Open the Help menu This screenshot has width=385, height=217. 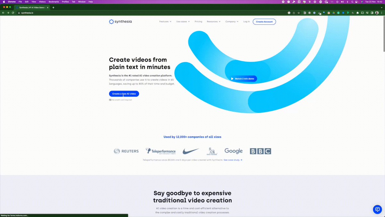tap(90, 2)
